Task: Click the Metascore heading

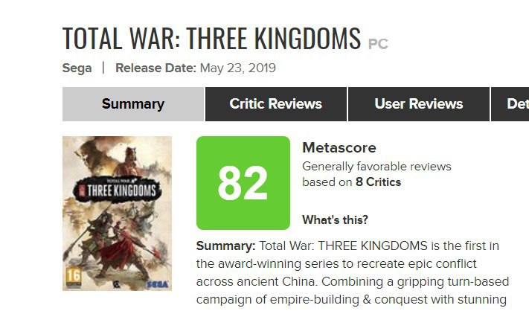Action: [339, 148]
